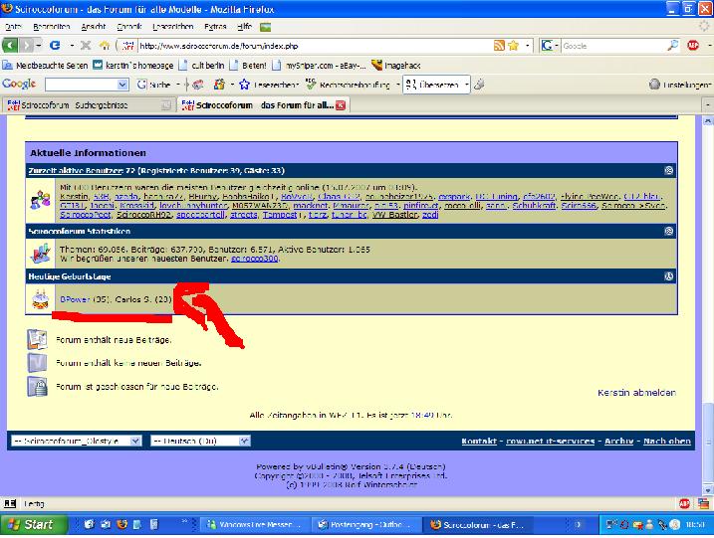Click the birthday cake icon
The image size is (714, 538).
[40, 299]
